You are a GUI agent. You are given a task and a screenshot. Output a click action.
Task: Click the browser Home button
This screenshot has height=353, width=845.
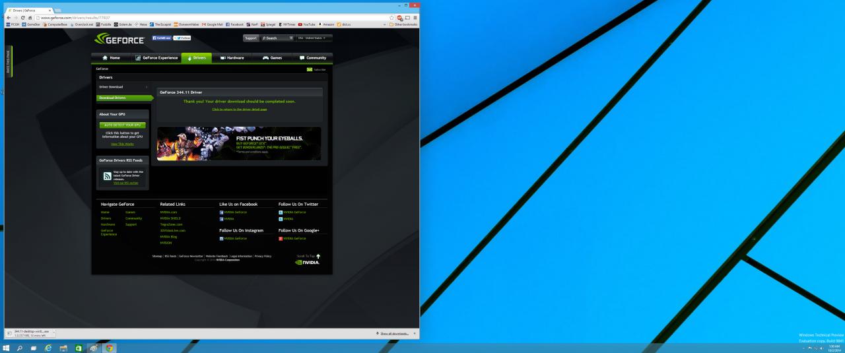pyautogui.click(x=30, y=18)
